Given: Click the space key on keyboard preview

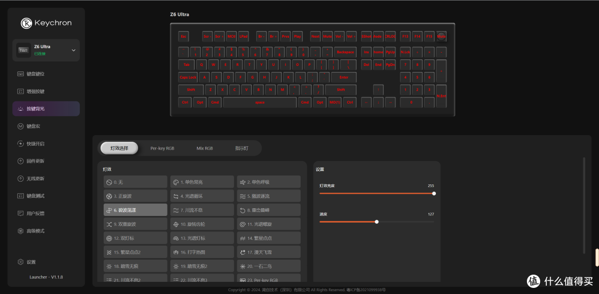Looking at the screenshot, I should 260,102.
